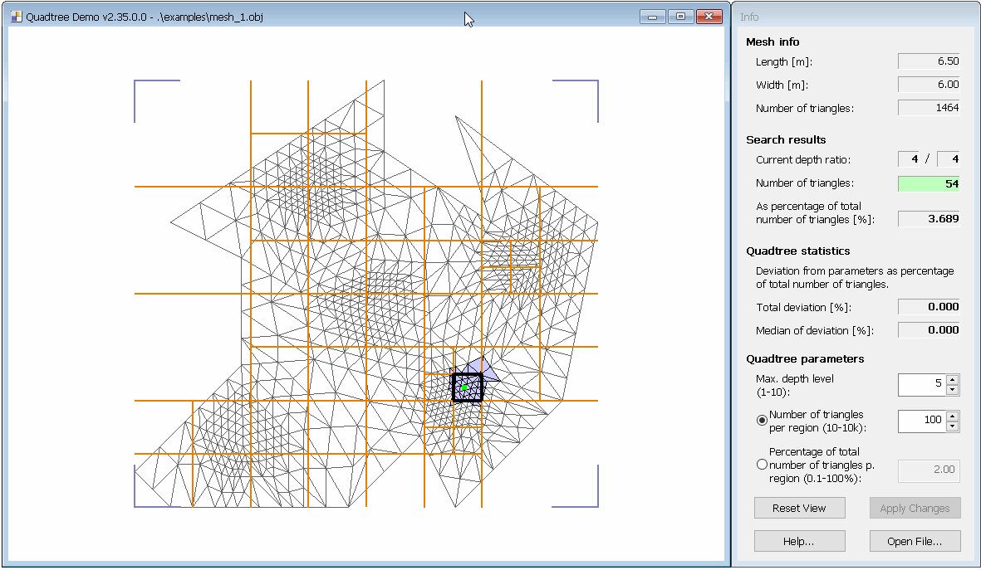Click the Max. depth level input showing 5
981x570 pixels.
922,384
